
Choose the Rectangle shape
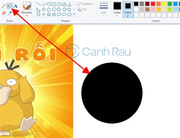click(x=54, y=5)
